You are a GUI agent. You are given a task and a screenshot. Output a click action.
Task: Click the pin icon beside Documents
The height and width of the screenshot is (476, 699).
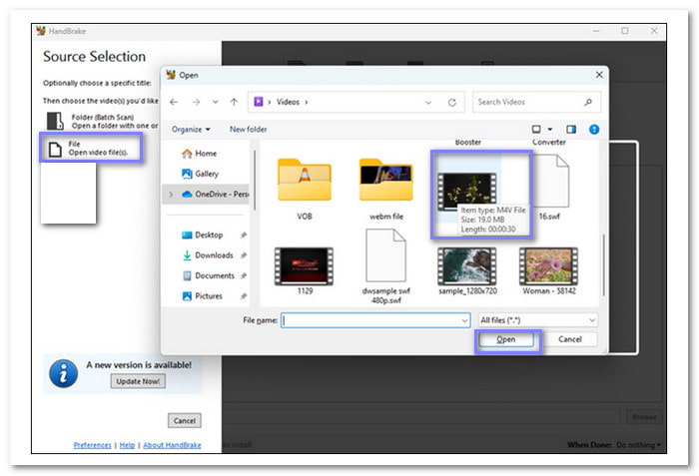[x=244, y=275]
